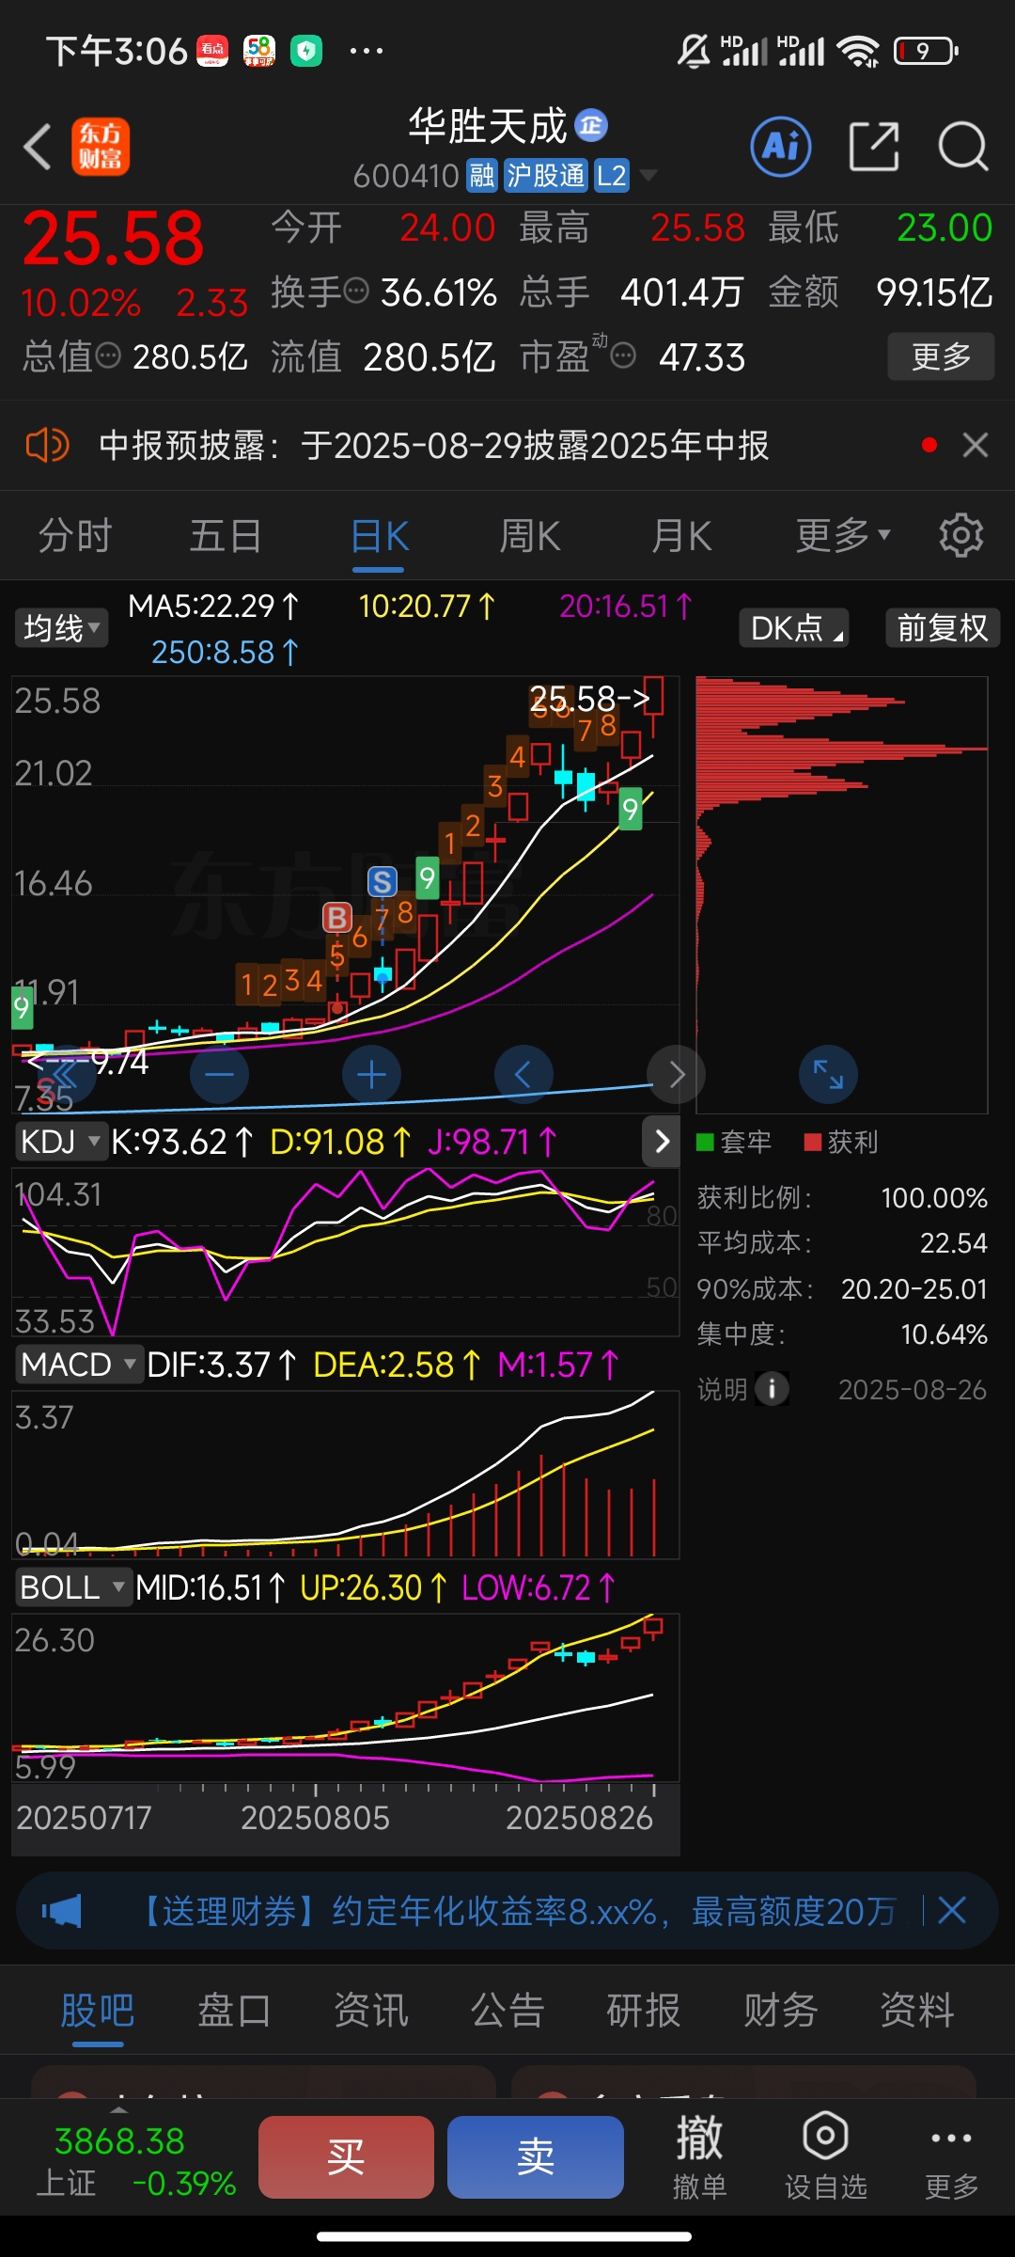Tap the 说明 info icon
This screenshot has height=2257, width=1015.
click(x=772, y=1389)
